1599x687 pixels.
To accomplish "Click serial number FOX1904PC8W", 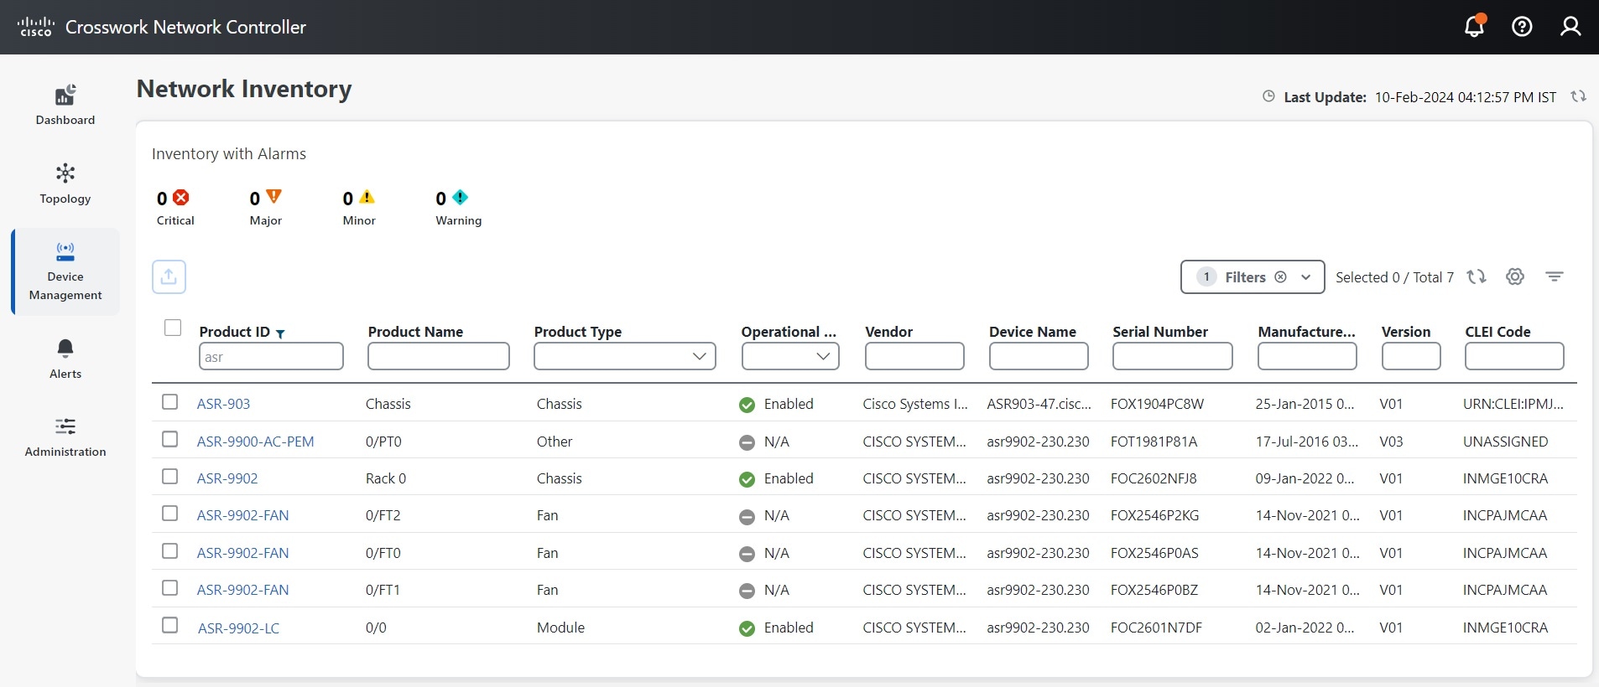I will 1157,404.
